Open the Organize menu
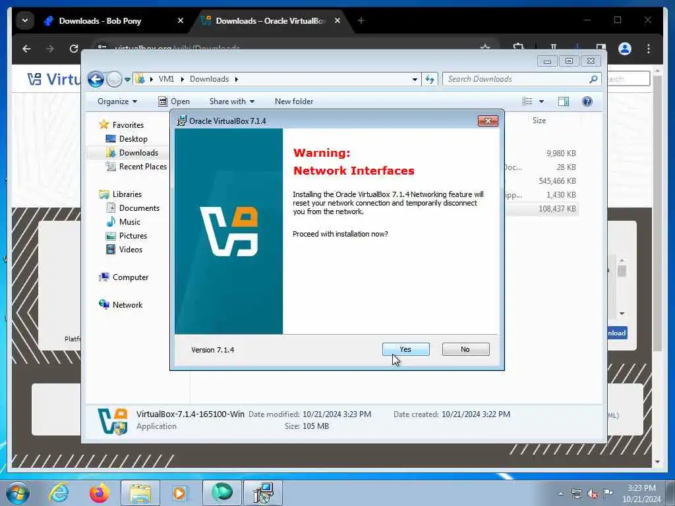Viewport: 675px width, 506px height. 117,101
